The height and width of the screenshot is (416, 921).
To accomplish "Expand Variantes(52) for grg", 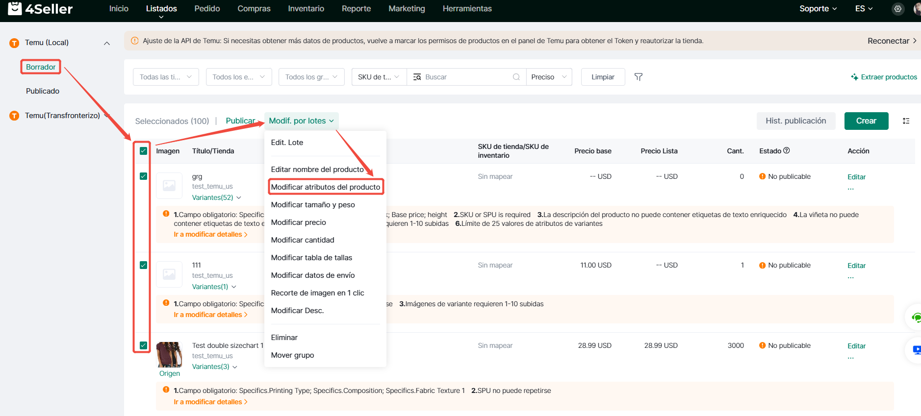I will point(216,197).
